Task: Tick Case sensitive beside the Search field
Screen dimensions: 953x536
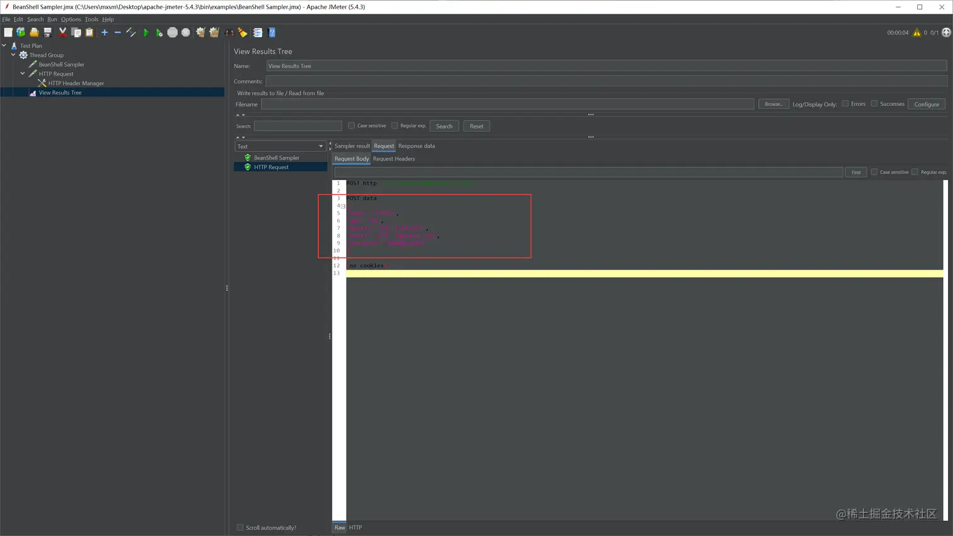Action: [351, 126]
